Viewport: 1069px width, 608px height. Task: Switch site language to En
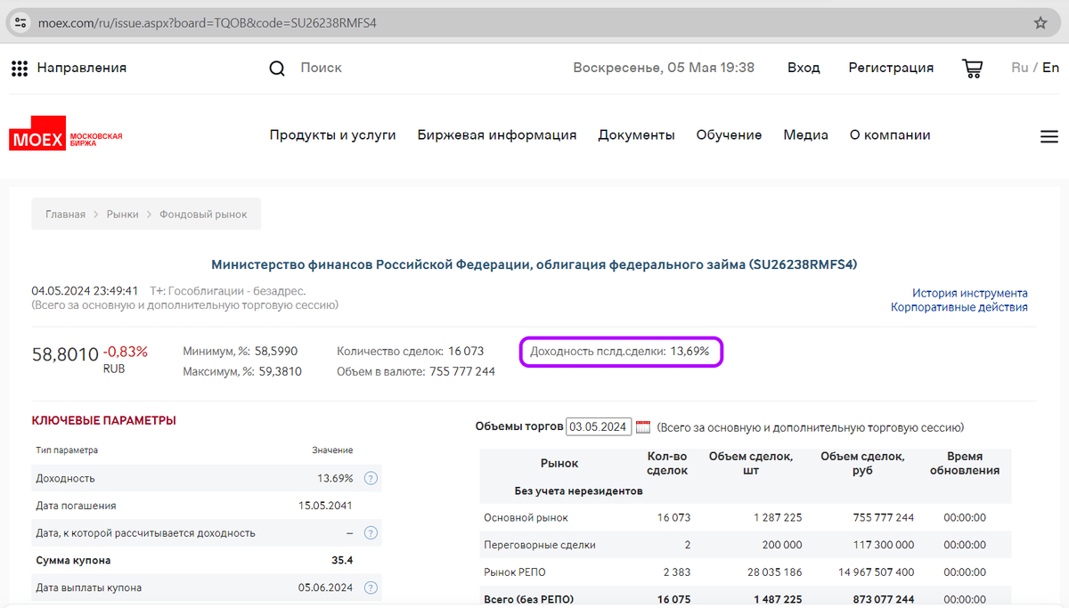pos(1051,68)
